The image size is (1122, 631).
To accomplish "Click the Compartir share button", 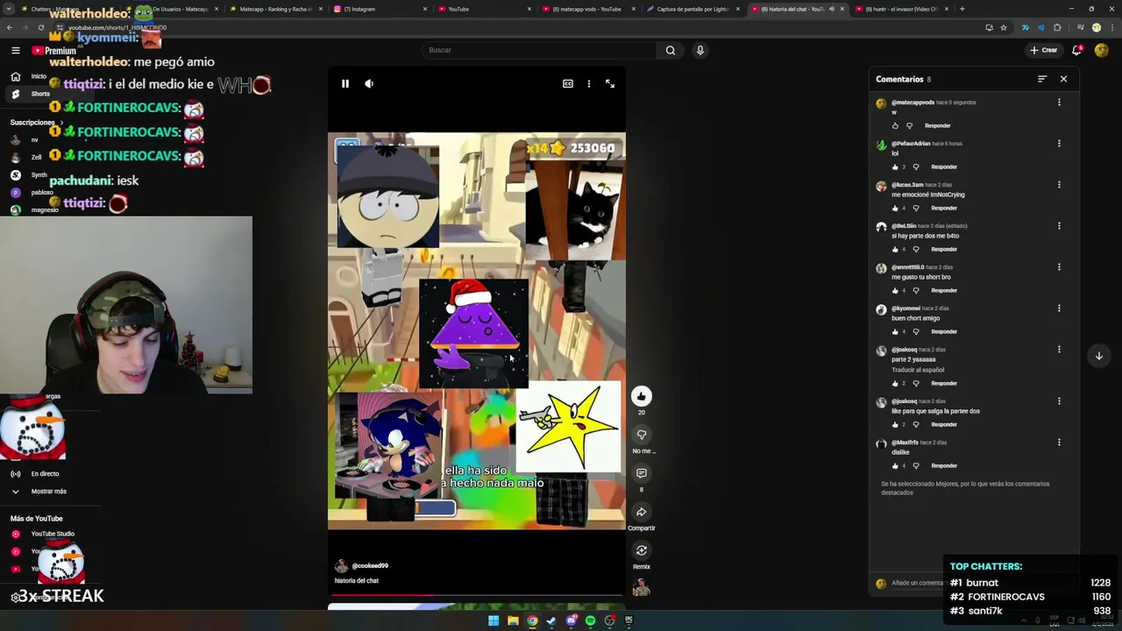I will (642, 512).
